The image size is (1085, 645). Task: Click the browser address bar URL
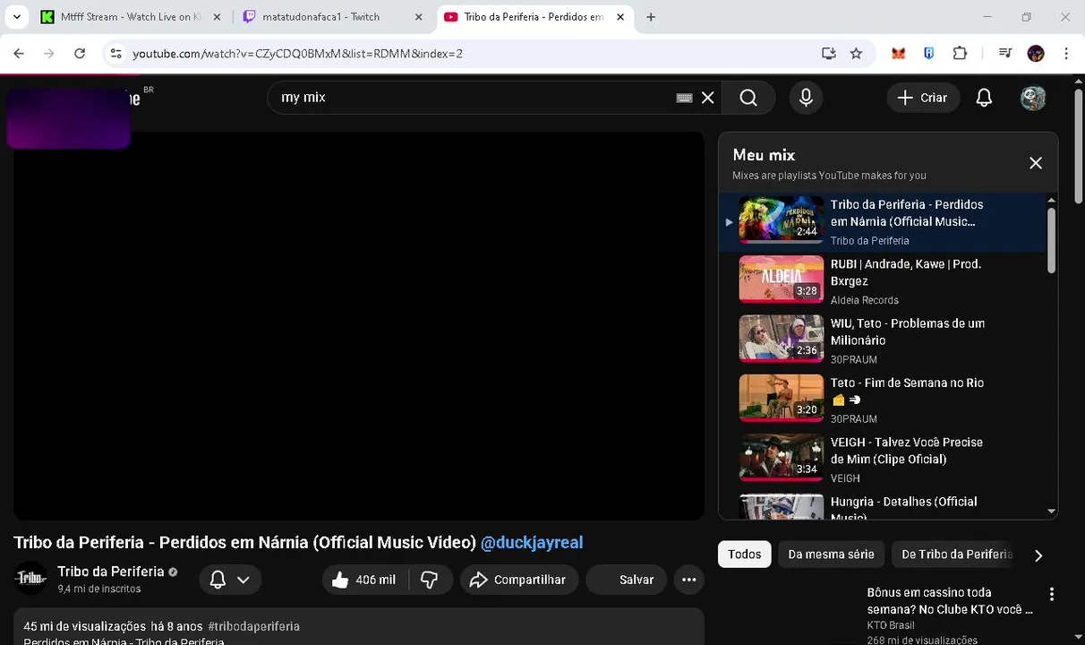click(297, 54)
